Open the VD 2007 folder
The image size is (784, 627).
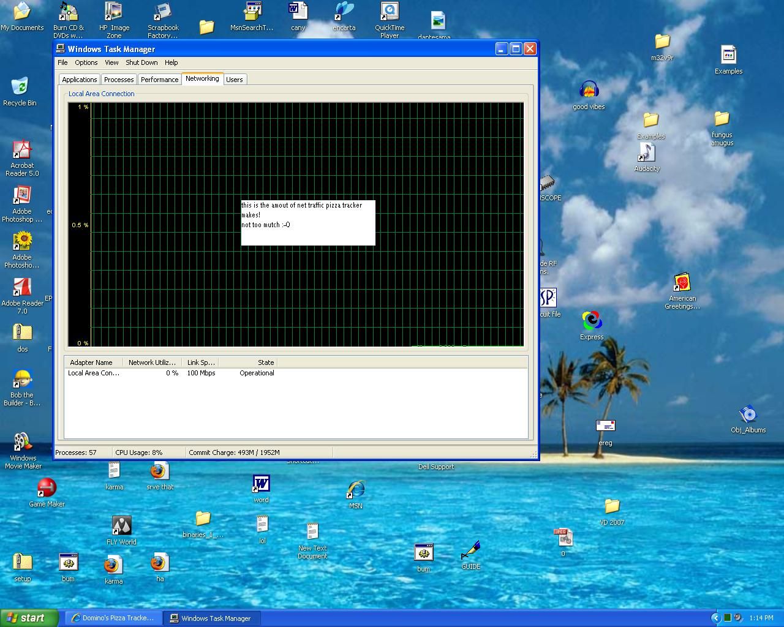pyautogui.click(x=612, y=512)
